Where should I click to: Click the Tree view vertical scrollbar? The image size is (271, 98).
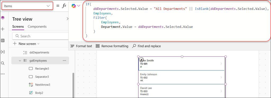click(73, 85)
